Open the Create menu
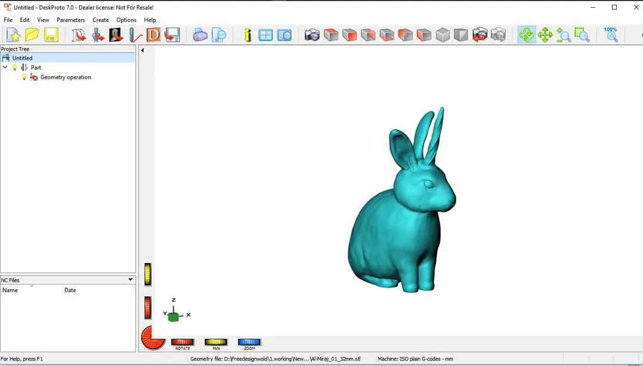The height and width of the screenshot is (366, 643). (x=101, y=20)
